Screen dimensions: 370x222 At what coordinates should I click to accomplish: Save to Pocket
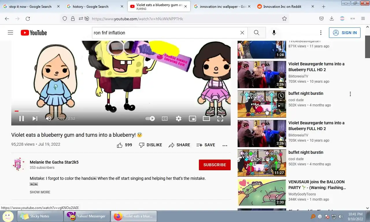321,19
